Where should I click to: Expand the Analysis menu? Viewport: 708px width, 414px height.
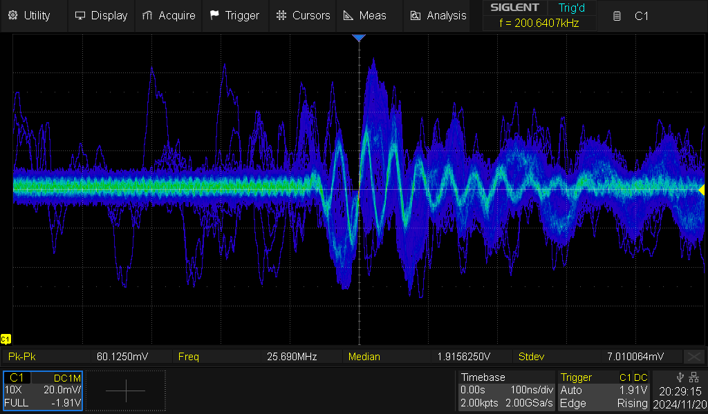[438, 15]
